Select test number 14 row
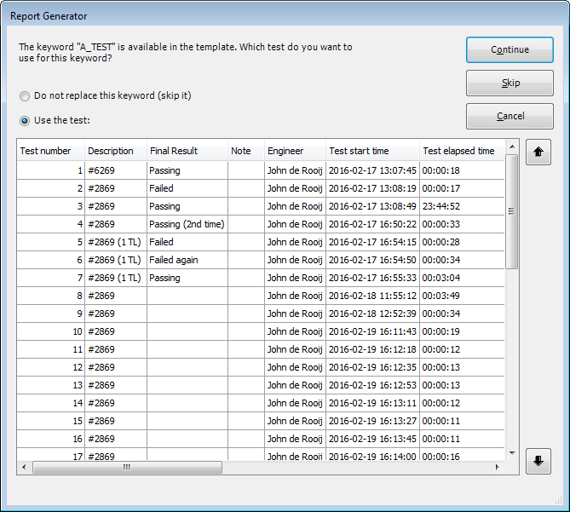Image resolution: width=570 pixels, height=512 pixels. point(261,403)
